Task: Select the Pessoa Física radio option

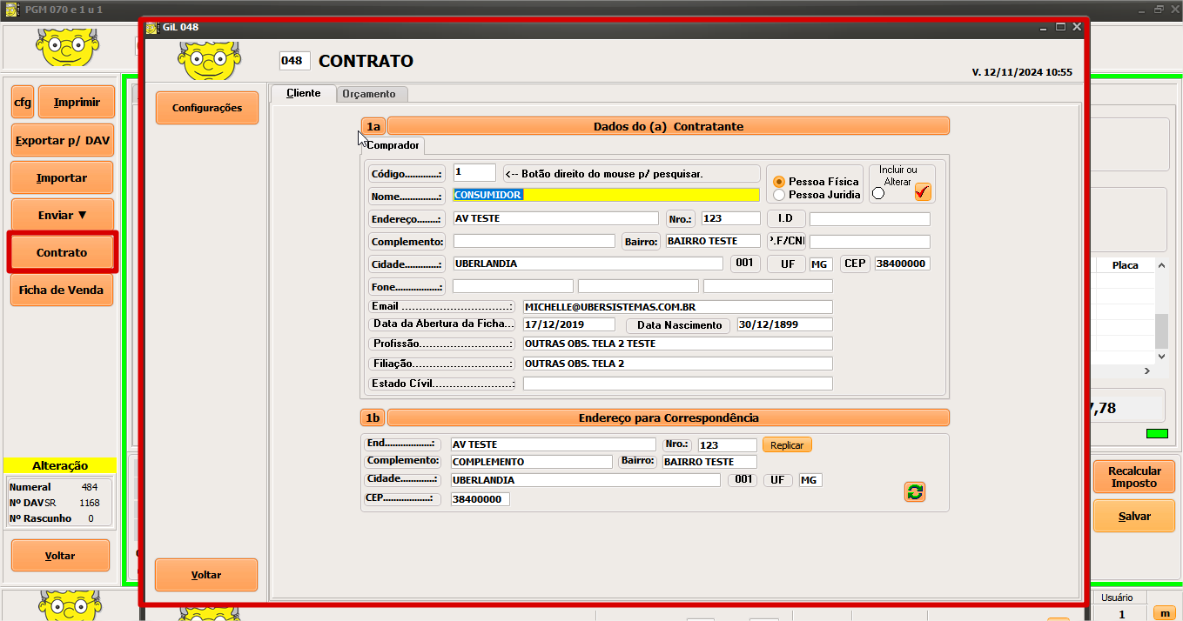Action: pos(779,182)
